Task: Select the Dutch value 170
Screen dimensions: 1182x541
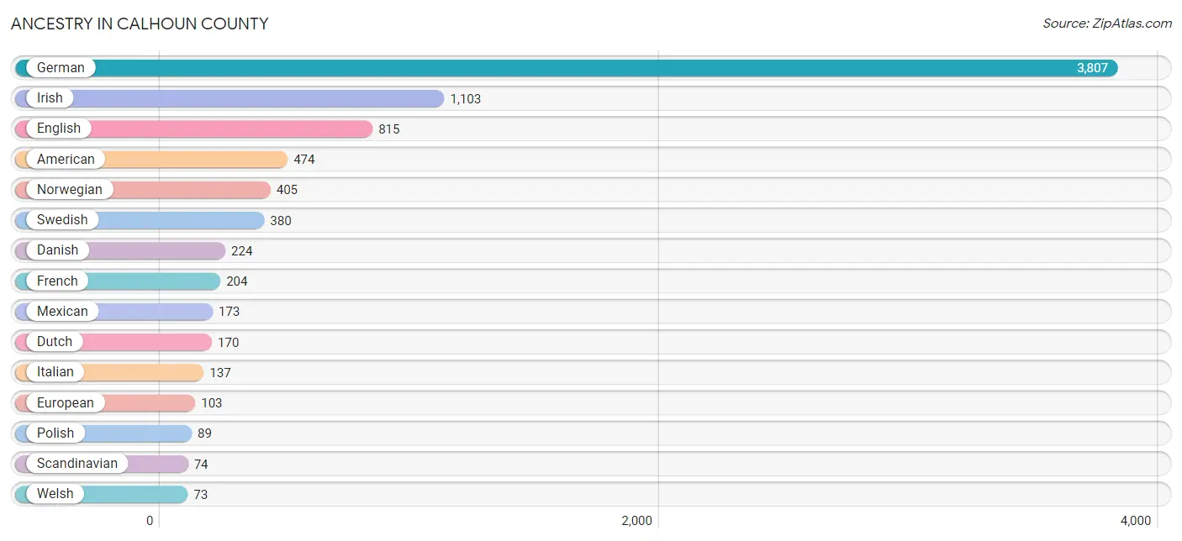Action: 229,343
